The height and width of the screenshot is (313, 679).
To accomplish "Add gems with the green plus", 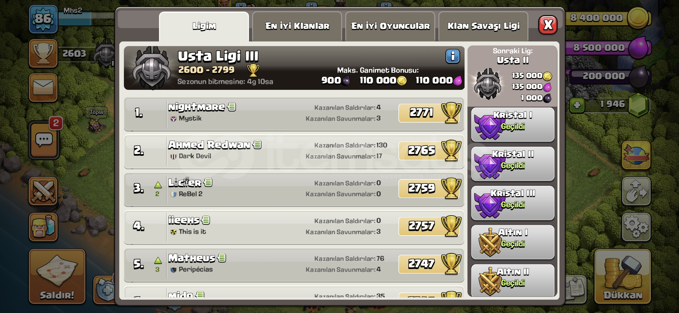I will [x=577, y=105].
